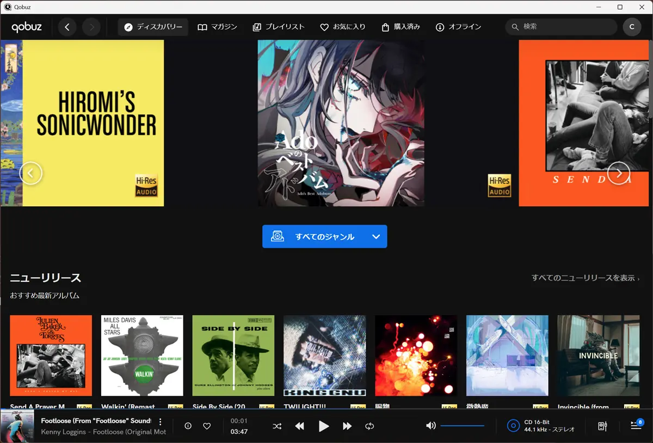Click the おすすめ最新アルバム subtitle
The width and height of the screenshot is (653, 443).
click(x=45, y=296)
